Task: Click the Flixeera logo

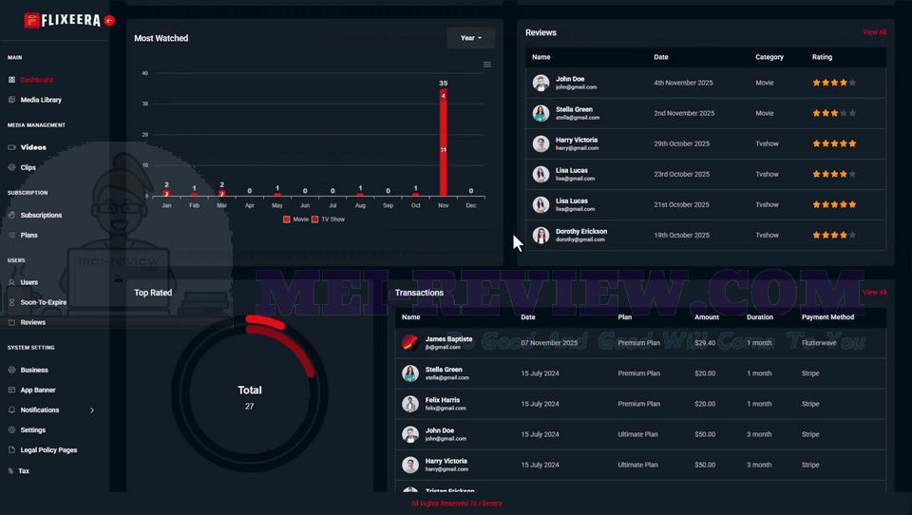Action: point(63,20)
